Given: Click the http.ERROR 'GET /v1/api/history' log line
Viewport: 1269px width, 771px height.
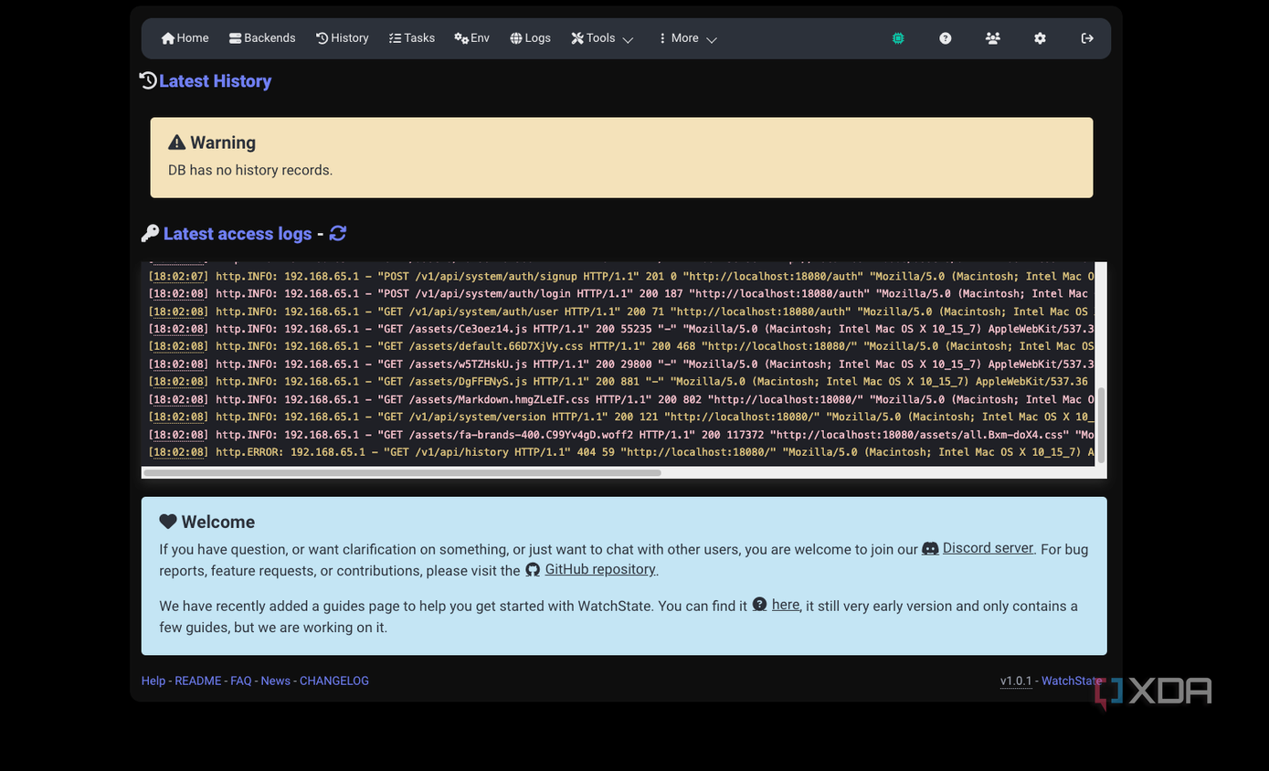Looking at the screenshot, I should click(621, 452).
